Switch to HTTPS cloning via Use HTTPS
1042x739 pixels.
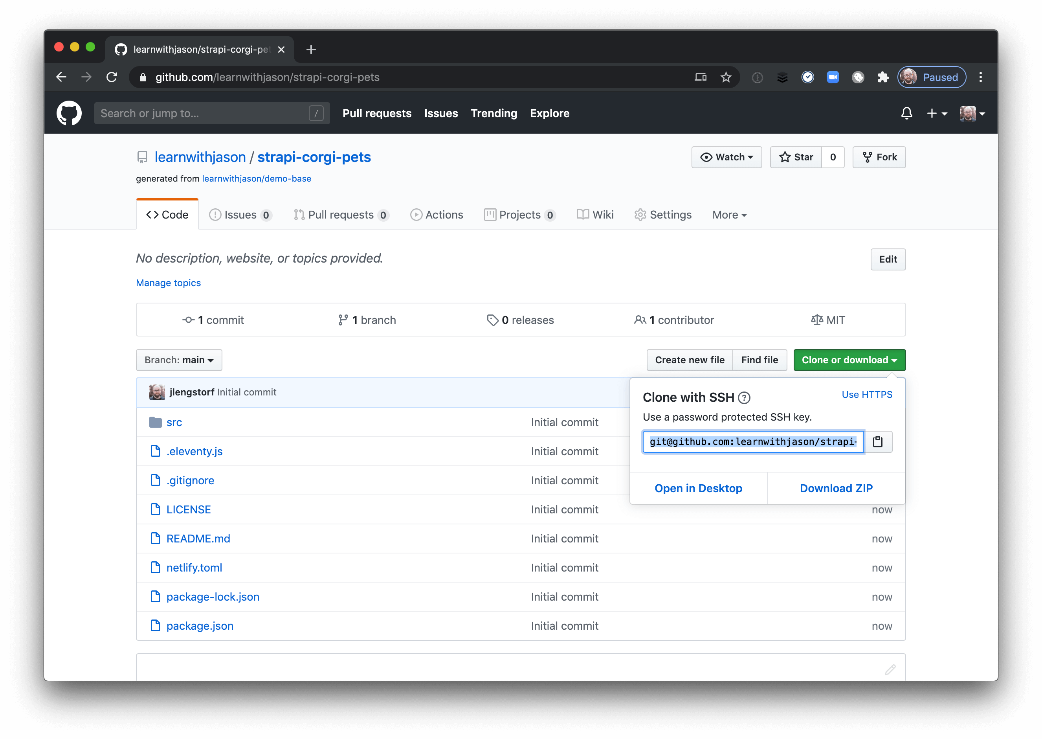pyautogui.click(x=866, y=394)
